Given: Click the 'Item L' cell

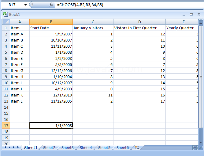Looking at the screenshot, I should (20, 101).
